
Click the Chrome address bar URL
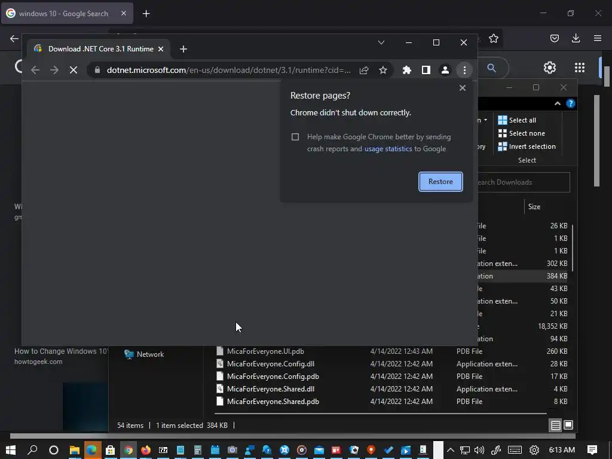click(x=229, y=71)
